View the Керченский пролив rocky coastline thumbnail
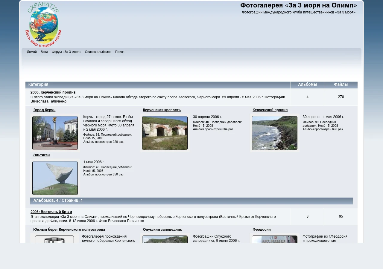The height and width of the screenshot is (269, 383). (x=275, y=133)
